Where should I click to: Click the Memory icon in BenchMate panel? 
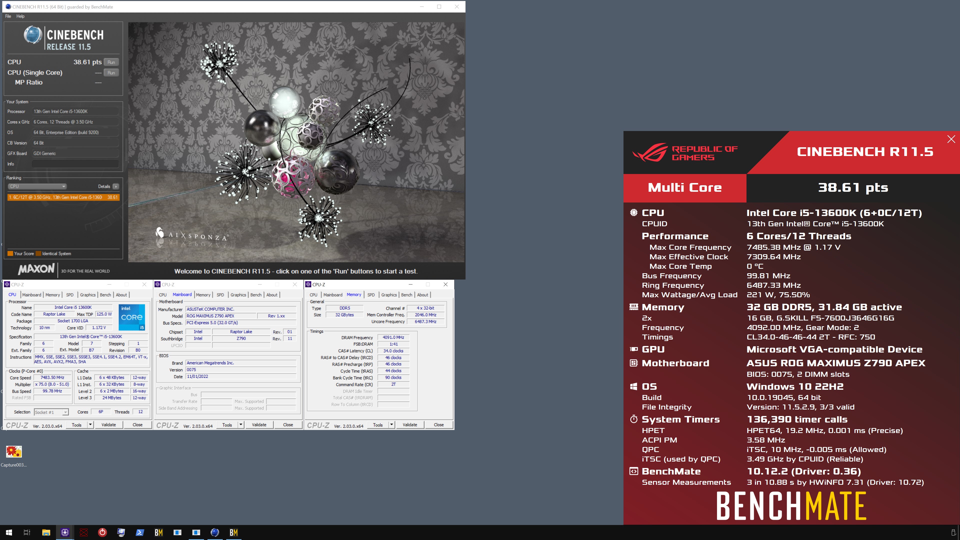click(633, 307)
